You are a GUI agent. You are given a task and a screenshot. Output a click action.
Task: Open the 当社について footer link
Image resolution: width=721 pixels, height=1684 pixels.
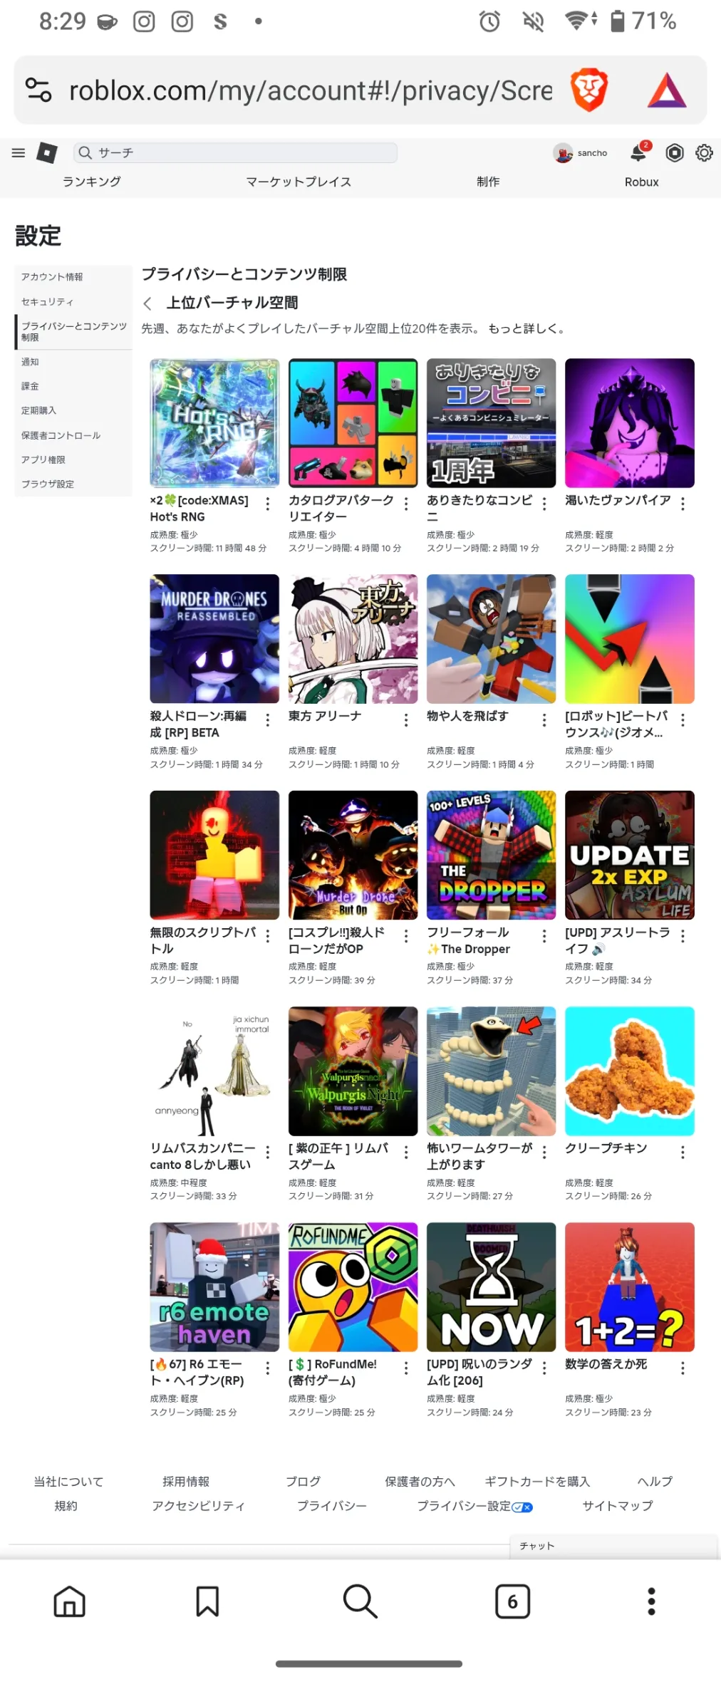click(68, 1481)
